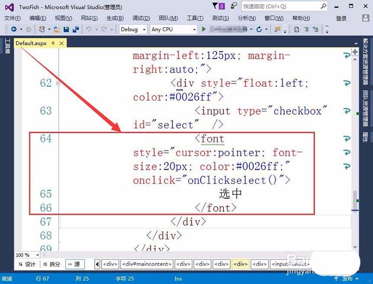Click the Save file icon

click(66, 29)
